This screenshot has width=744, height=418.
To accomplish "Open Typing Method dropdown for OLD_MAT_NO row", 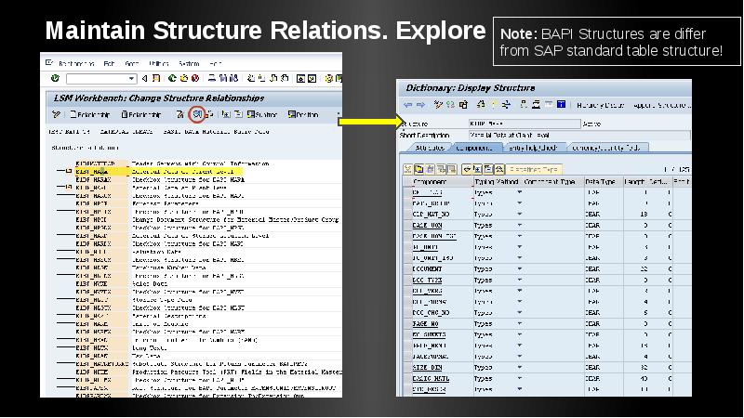I will pyautogui.click(x=520, y=214).
